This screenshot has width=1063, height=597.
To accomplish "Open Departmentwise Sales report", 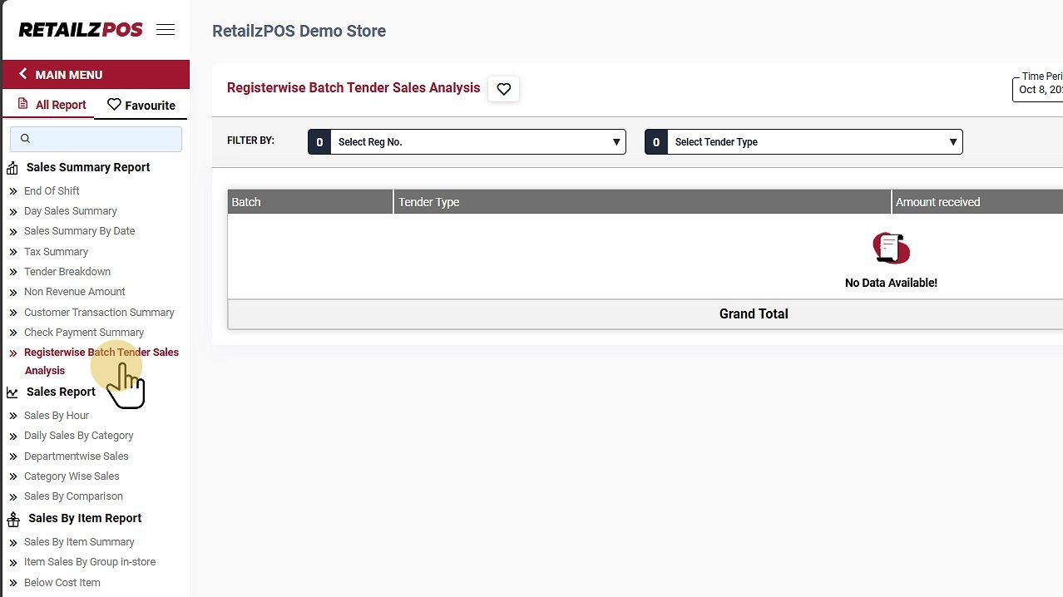I will pos(76,456).
